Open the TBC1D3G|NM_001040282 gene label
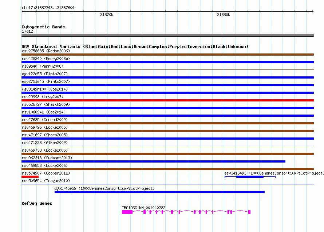 (x=143, y=208)
